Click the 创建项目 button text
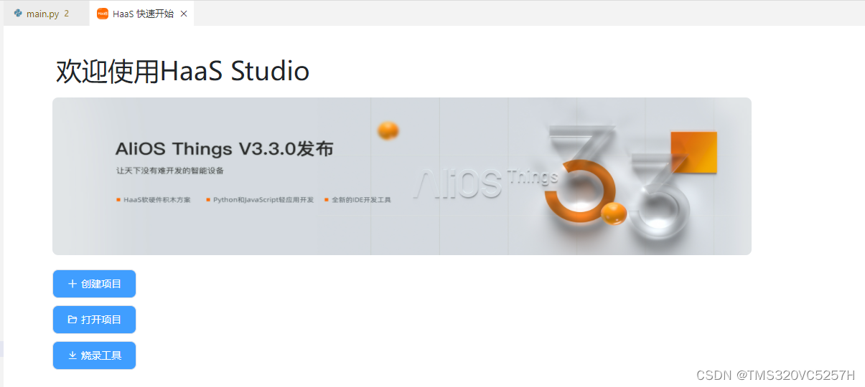Viewport: 865px width, 387px height. [101, 284]
